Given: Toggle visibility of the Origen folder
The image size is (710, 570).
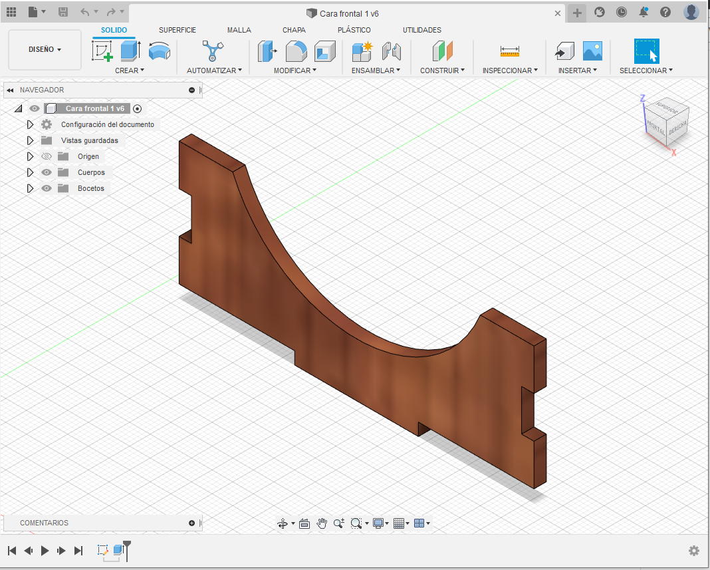Looking at the screenshot, I should [47, 156].
